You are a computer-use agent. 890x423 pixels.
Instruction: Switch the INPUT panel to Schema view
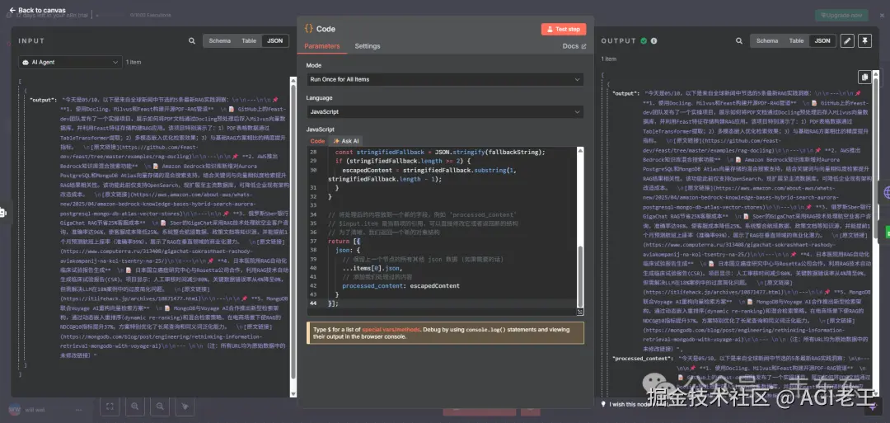coord(220,41)
